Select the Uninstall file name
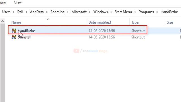 click(24, 37)
